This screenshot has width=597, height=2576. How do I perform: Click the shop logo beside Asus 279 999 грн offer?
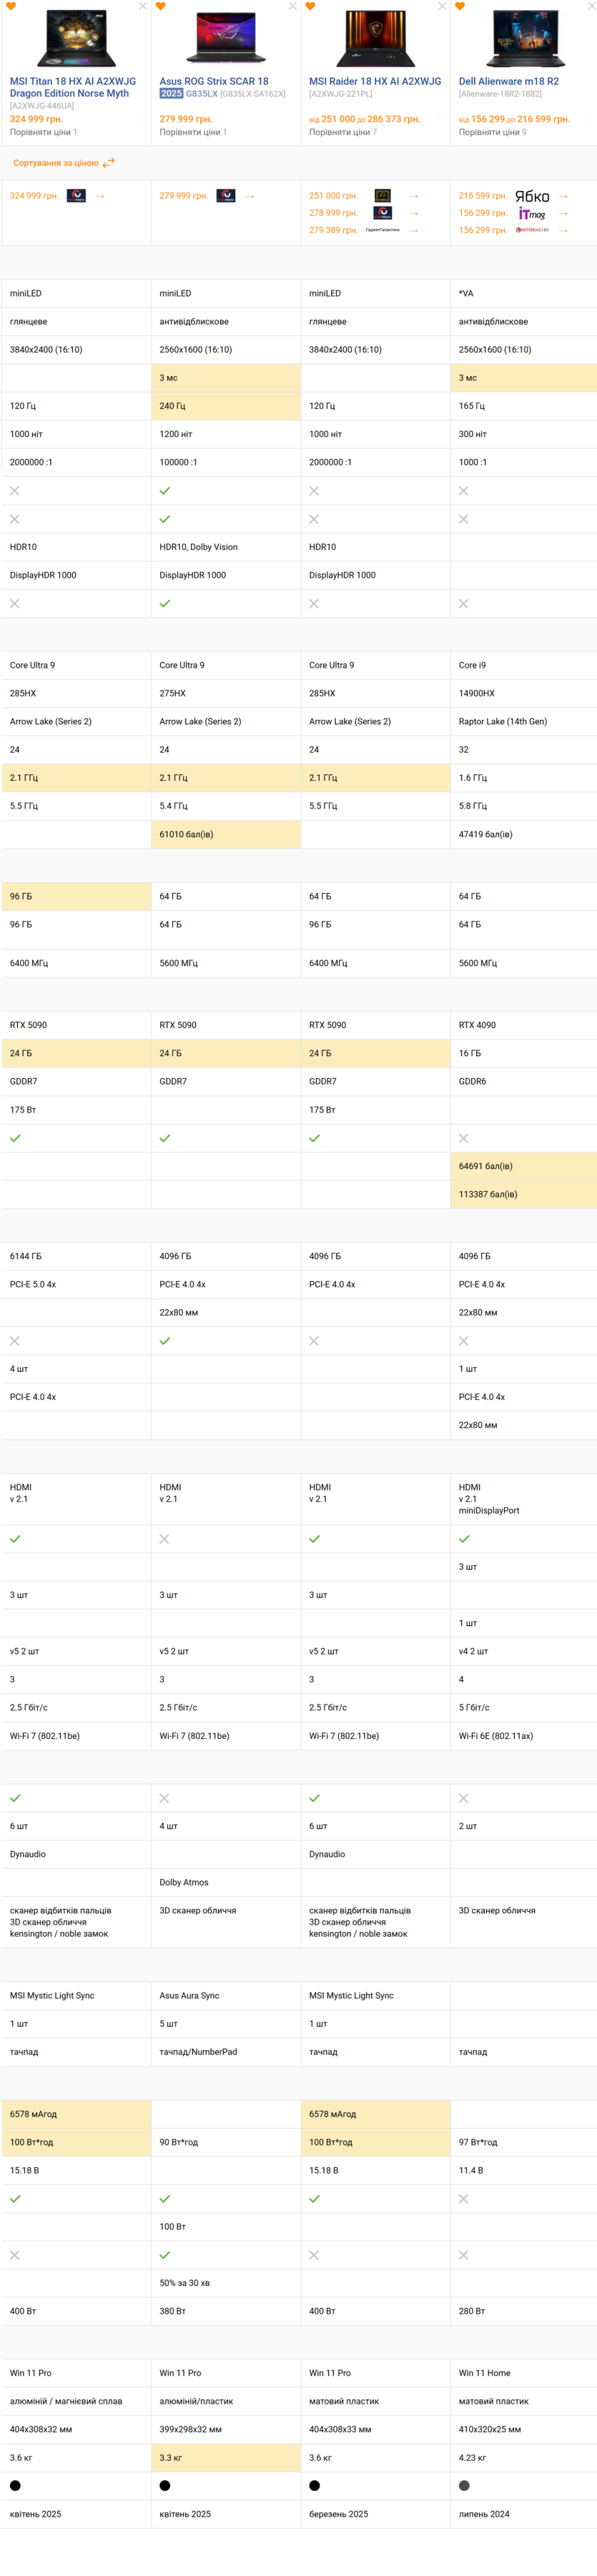[226, 196]
